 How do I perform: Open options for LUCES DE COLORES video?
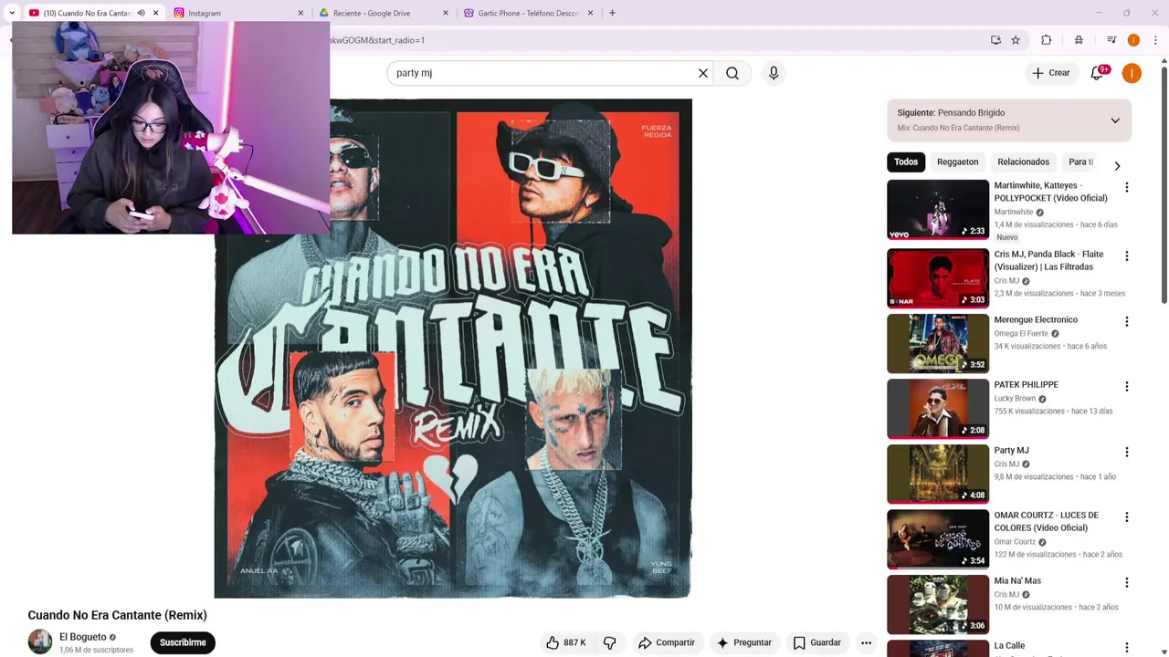point(1126,517)
